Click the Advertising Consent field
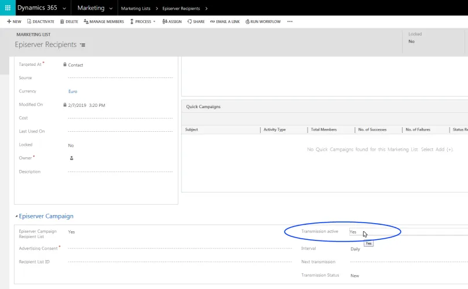This screenshot has width=468, height=289. (180, 248)
